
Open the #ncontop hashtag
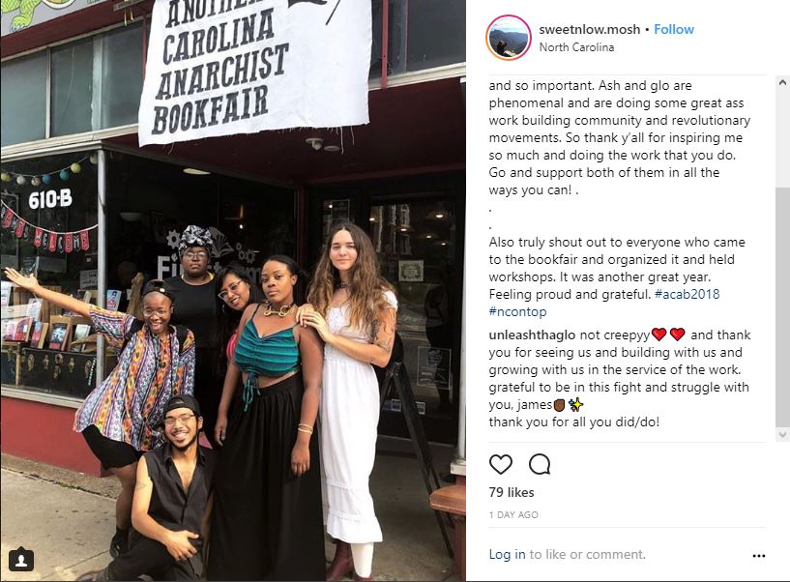point(517,312)
